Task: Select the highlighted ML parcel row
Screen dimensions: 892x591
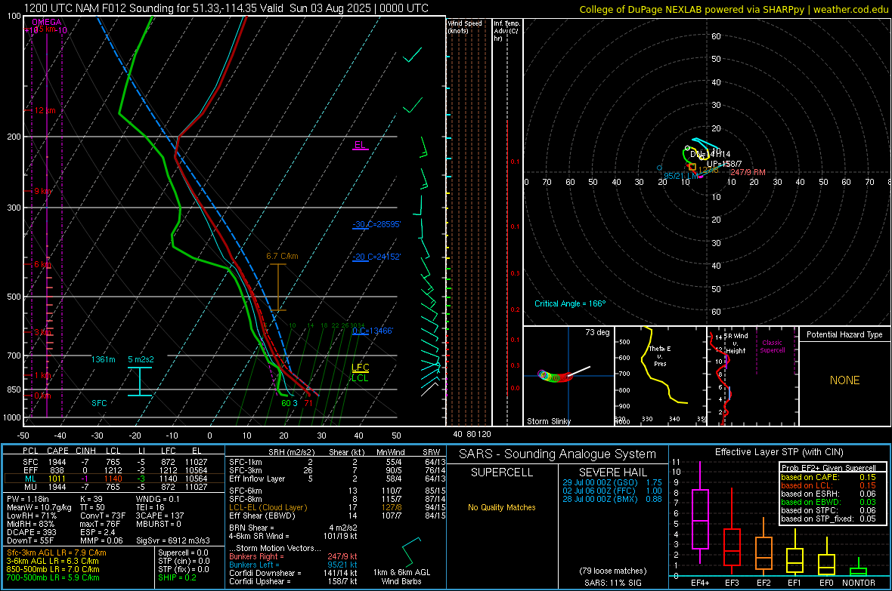Action: (114, 479)
